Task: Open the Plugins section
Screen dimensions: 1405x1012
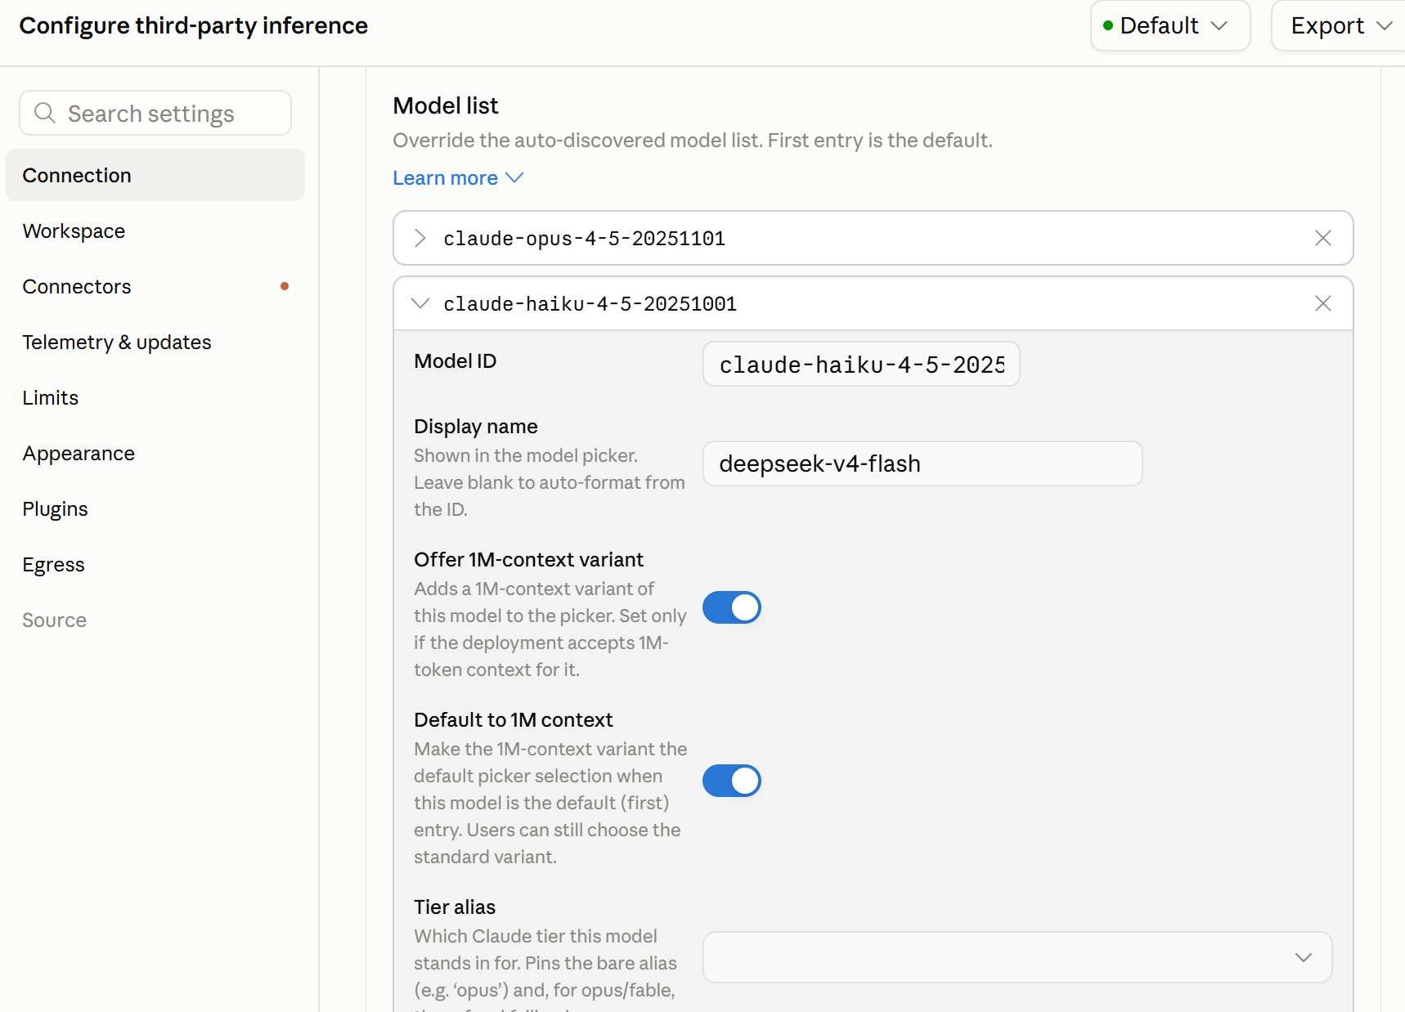Action: click(x=155, y=508)
